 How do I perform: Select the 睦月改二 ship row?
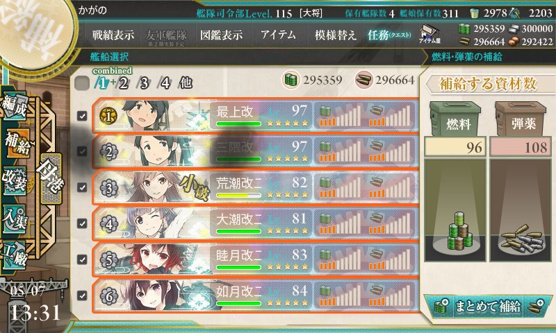(x=255, y=259)
